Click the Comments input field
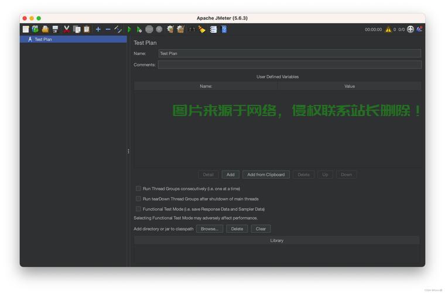This screenshot has height=293, width=445. pyautogui.click(x=290, y=64)
